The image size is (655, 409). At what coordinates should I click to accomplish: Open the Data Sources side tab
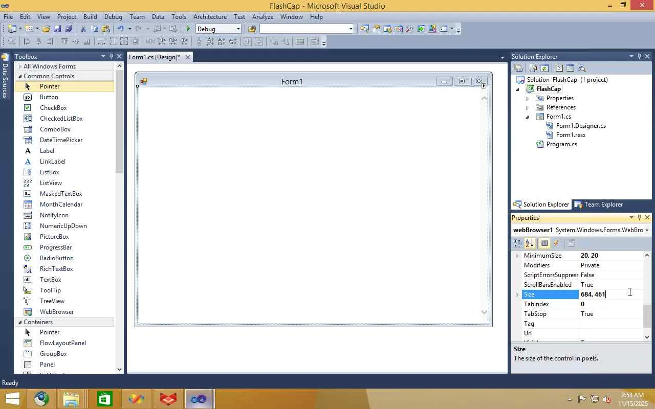pos(5,76)
